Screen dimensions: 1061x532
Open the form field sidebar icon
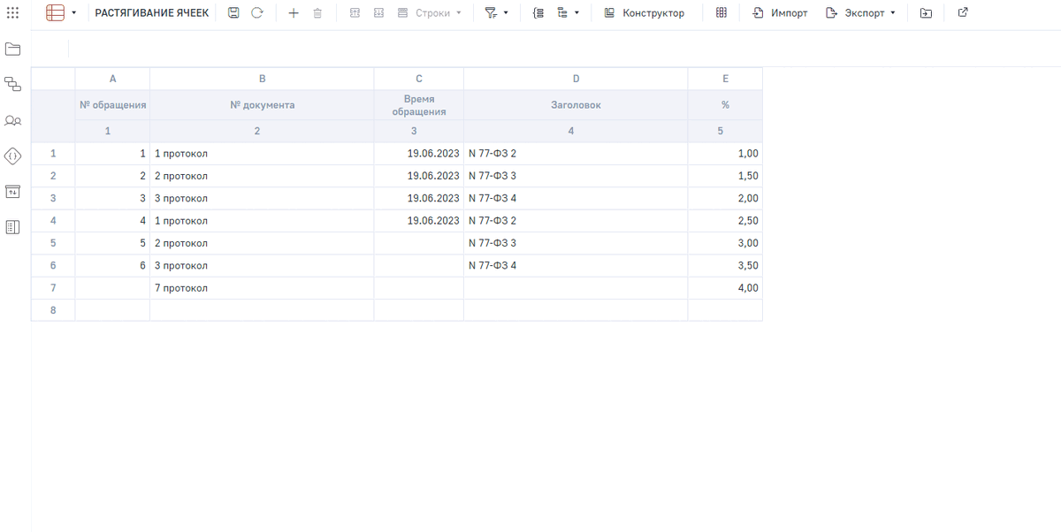click(12, 192)
